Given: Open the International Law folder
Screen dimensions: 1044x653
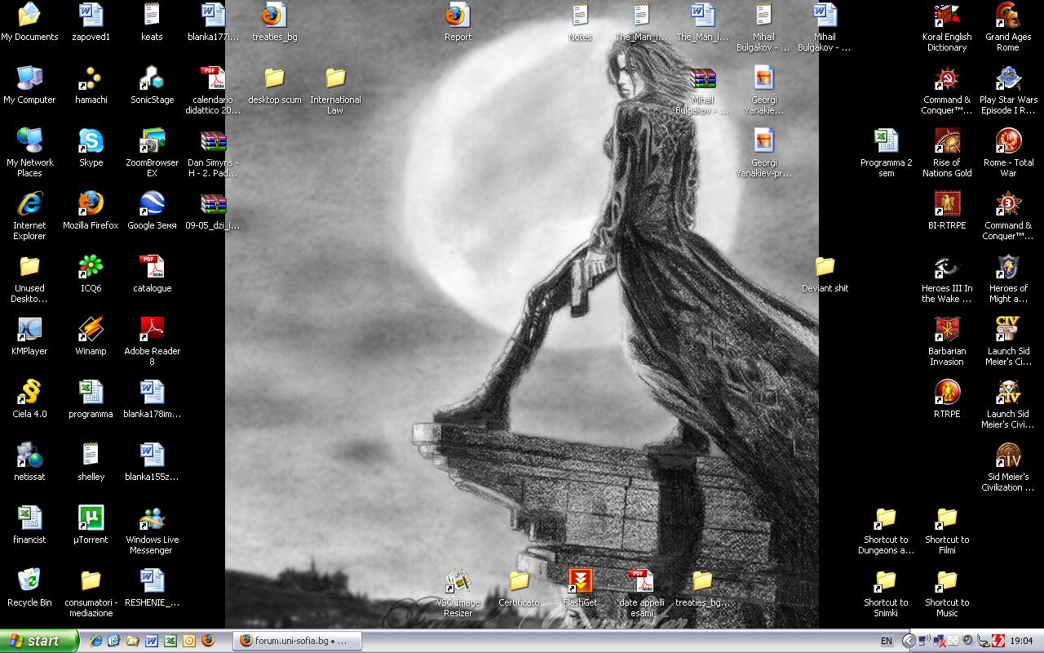Looking at the screenshot, I should (x=335, y=78).
